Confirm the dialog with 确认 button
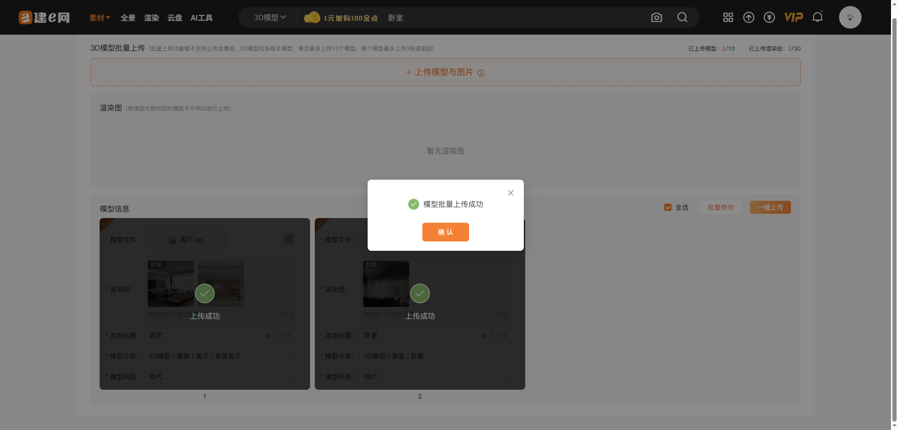Viewport: 898px width, 430px height. (x=445, y=232)
